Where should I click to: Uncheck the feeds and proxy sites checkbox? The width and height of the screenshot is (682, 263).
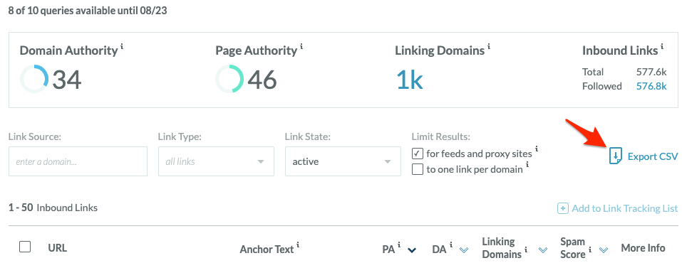click(418, 154)
